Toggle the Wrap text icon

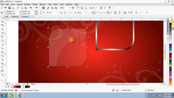coord(125,13)
